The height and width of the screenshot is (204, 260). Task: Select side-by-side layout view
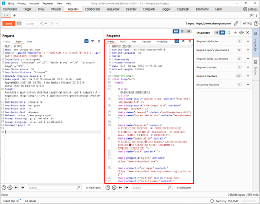176,31
